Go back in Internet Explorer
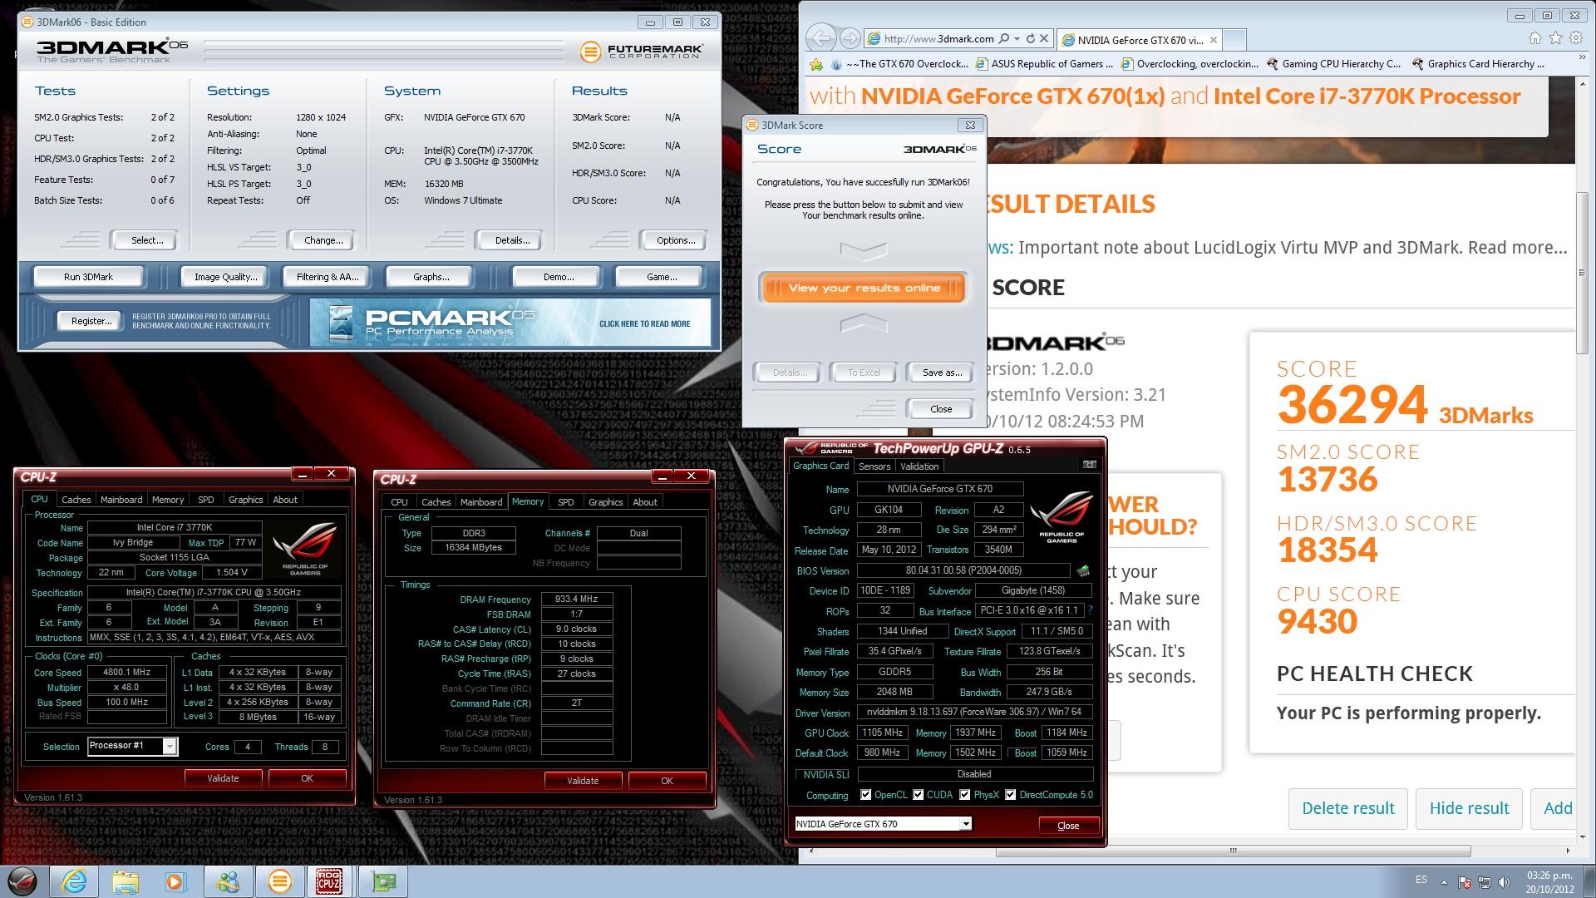Viewport: 1596px width, 898px height. point(821,38)
